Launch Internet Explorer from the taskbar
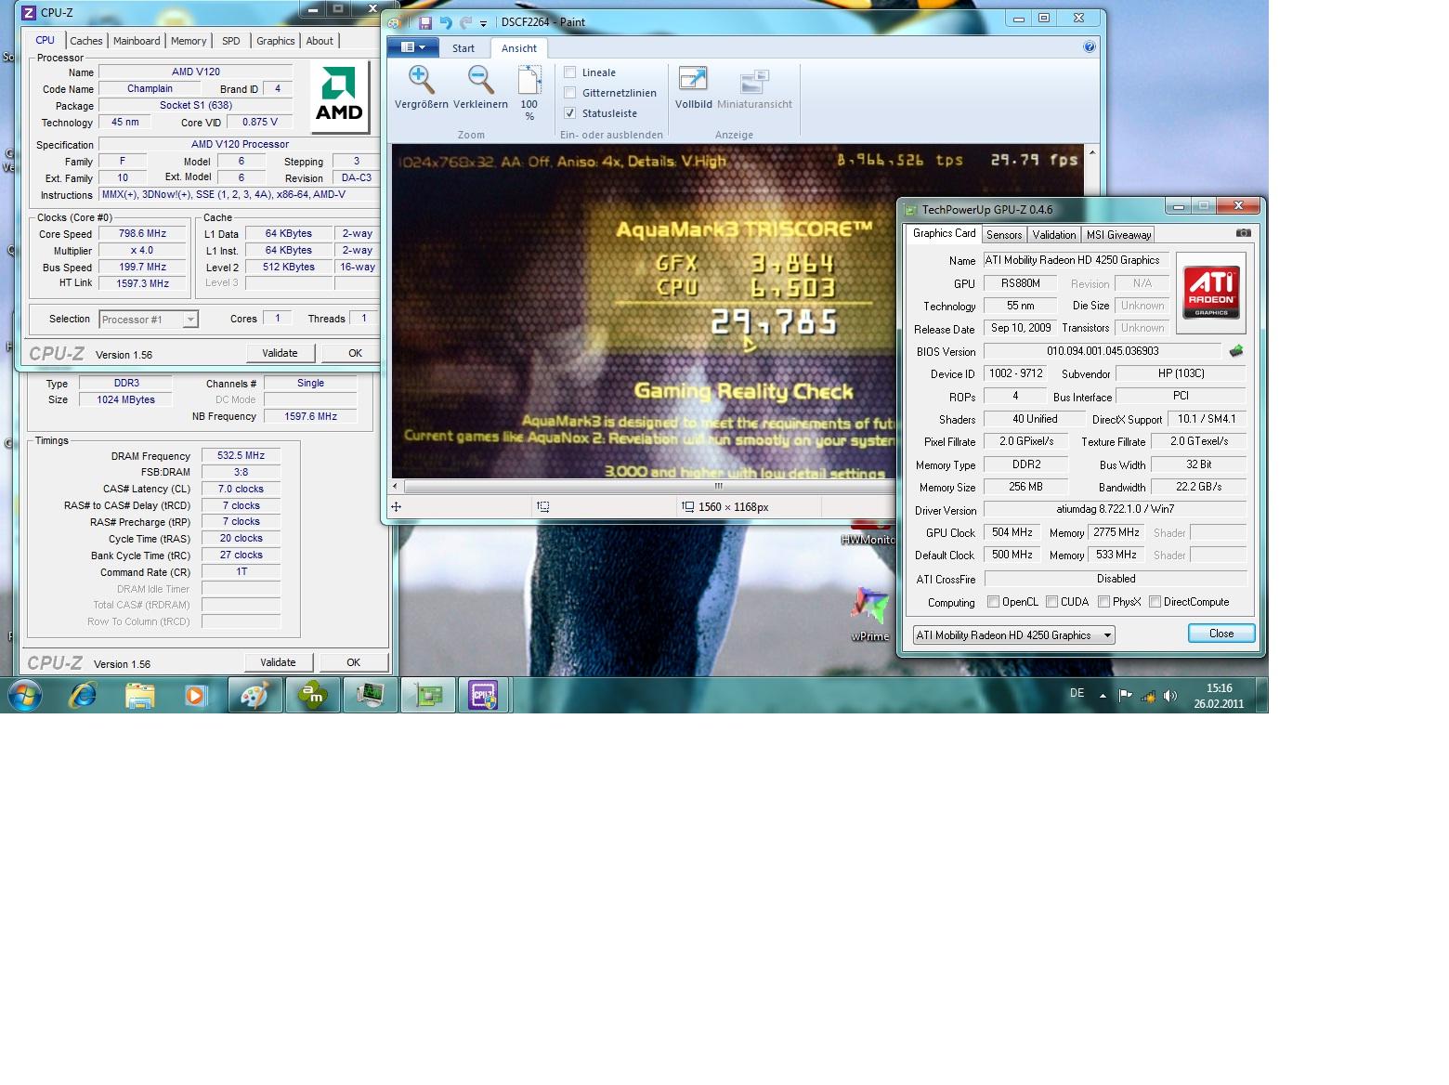 (83, 695)
